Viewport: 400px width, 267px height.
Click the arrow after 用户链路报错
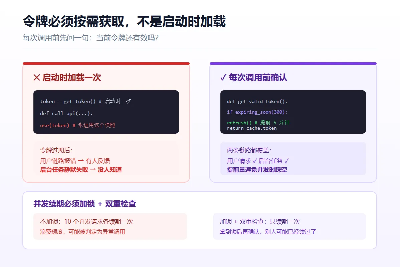click(80, 161)
